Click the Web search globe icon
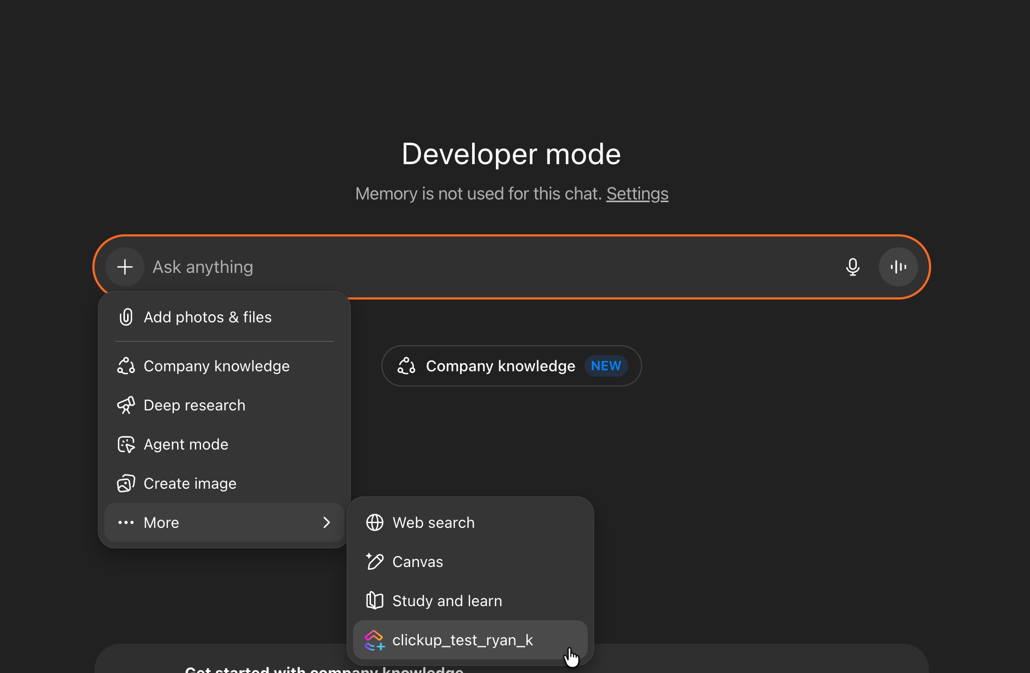The height and width of the screenshot is (673, 1030). click(375, 522)
